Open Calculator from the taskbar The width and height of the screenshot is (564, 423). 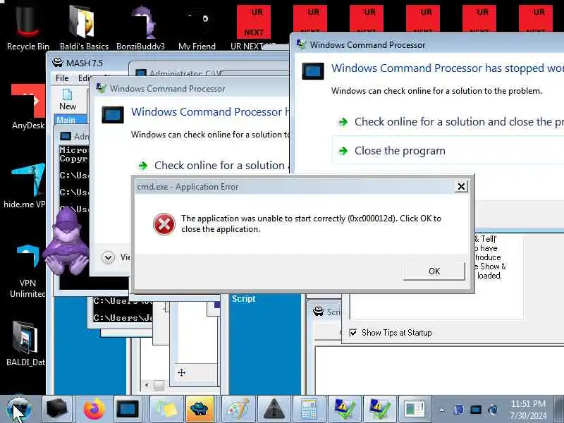tap(308, 409)
